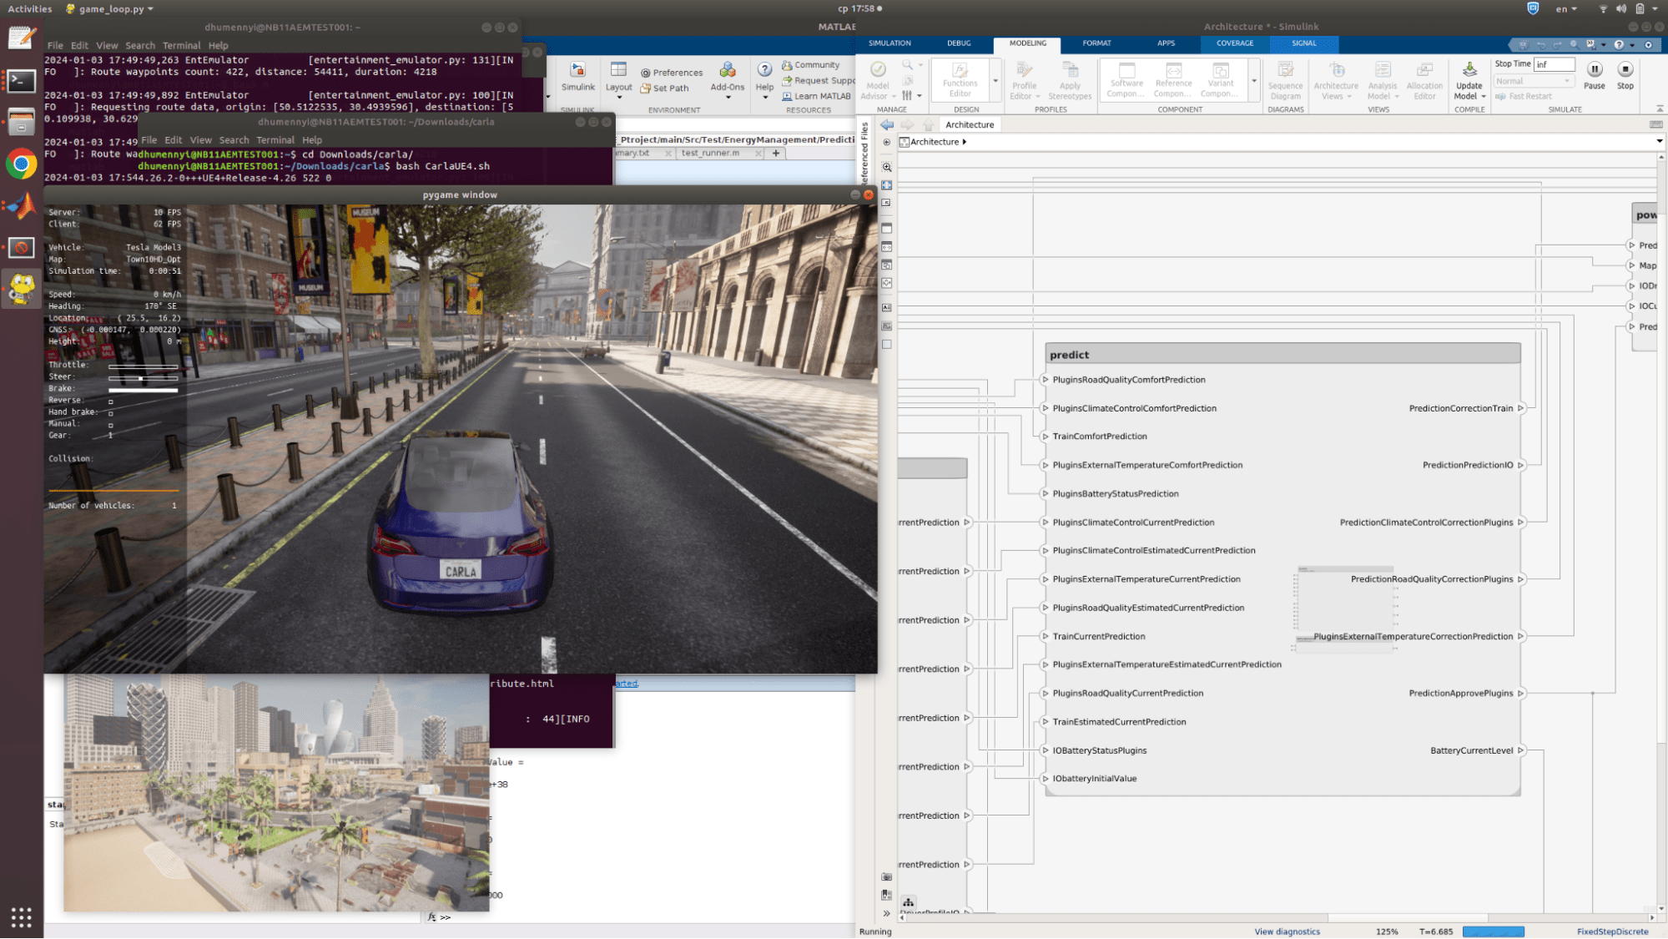This screenshot has width=1668, height=939.
Task: Open the MATLAB Add-Ons icon
Action: (x=727, y=71)
